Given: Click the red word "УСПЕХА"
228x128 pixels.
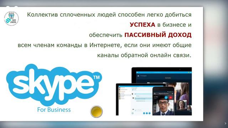Looking at the screenshot, I should click(142, 25).
